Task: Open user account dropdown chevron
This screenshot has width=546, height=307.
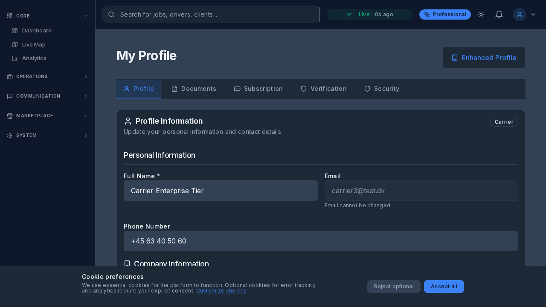Action: pyautogui.click(x=533, y=14)
